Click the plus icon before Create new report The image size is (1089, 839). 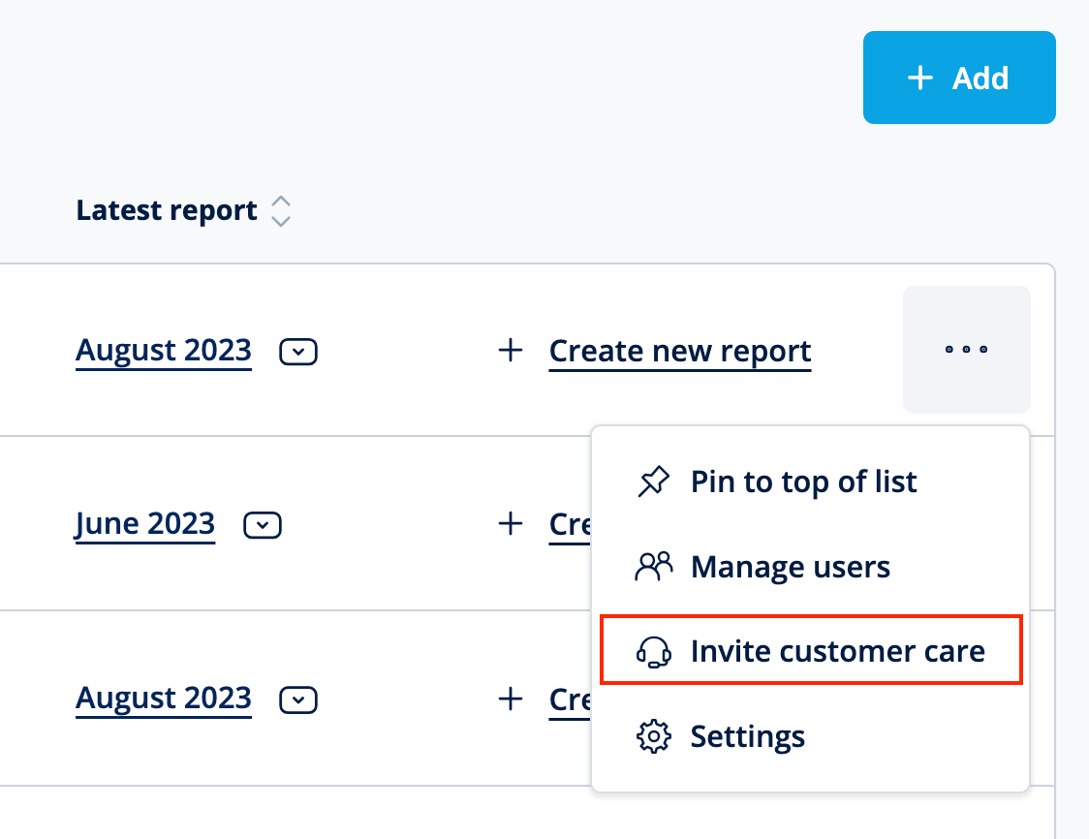(x=510, y=351)
